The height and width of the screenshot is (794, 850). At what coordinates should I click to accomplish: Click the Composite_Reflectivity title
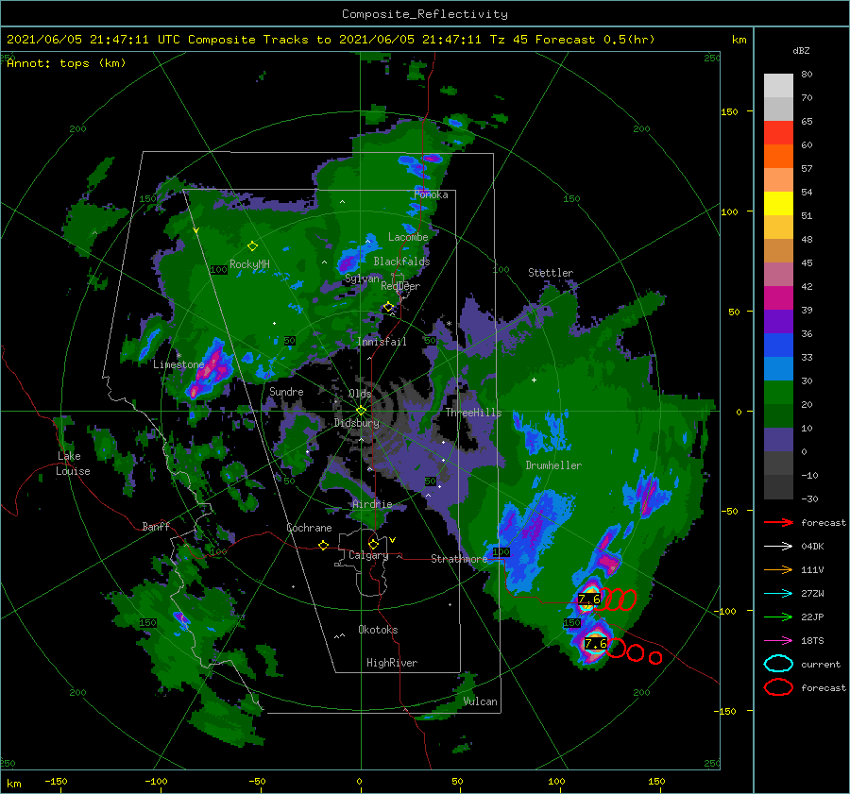[425, 14]
